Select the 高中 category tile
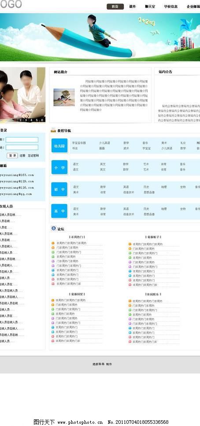 point(59,211)
